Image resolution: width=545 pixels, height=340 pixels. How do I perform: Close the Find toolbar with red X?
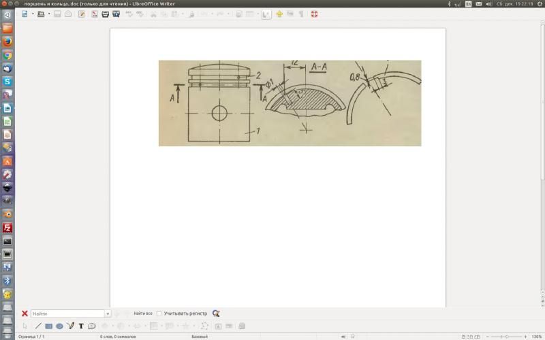click(25, 313)
